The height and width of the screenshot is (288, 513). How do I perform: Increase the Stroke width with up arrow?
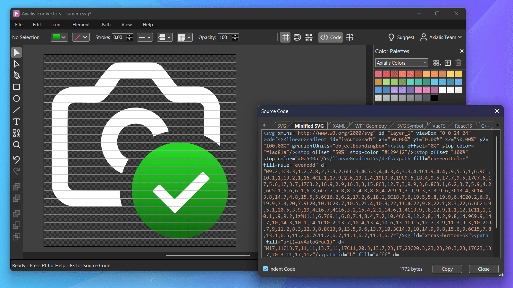pos(130,36)
